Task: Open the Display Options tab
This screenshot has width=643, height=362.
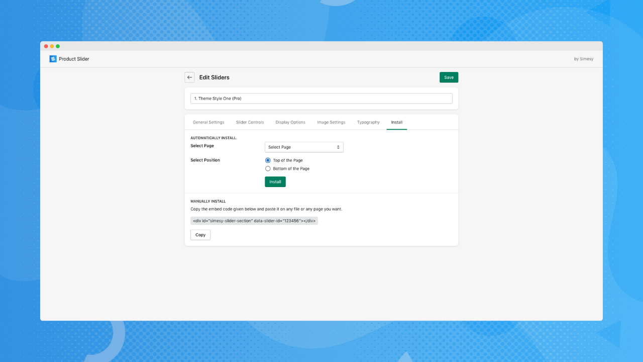Action: click(x=290, y=122)
